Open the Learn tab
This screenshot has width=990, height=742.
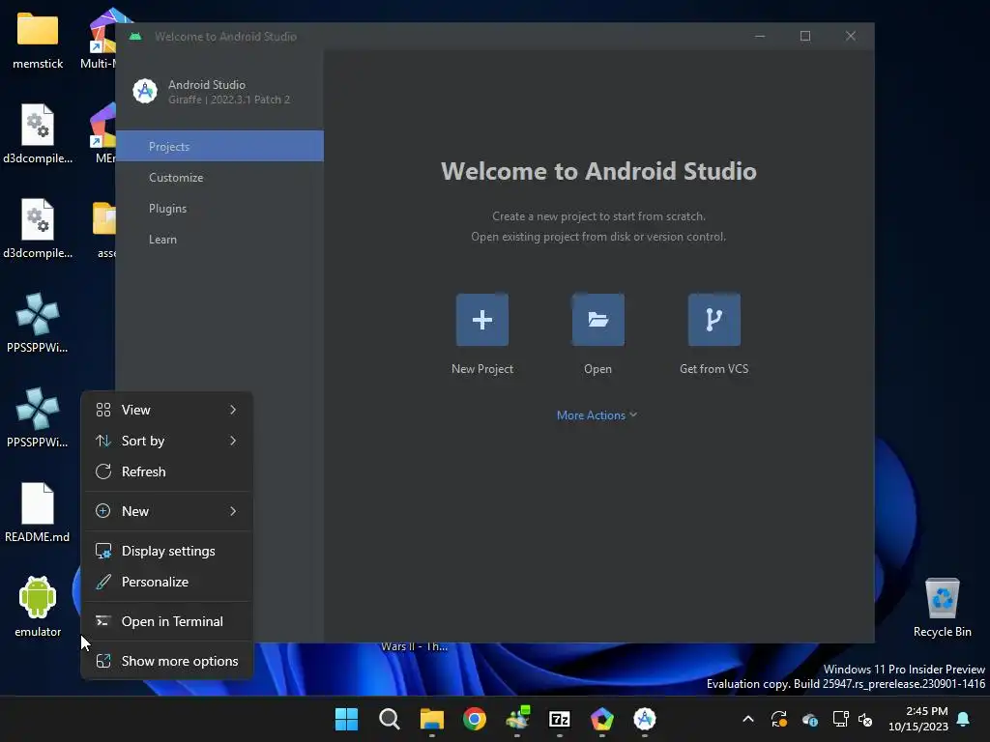(219, 240)
